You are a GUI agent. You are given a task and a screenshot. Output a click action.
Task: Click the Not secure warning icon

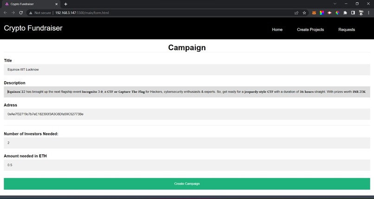[31, 13]
